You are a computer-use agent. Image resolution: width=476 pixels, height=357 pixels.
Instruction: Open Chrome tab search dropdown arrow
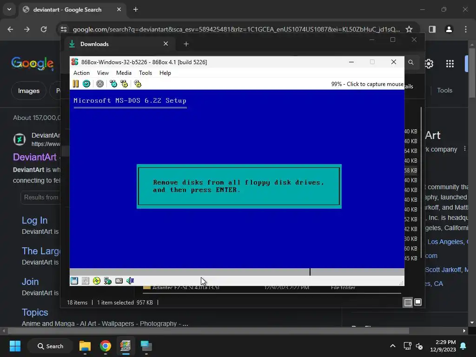[9, 9]
